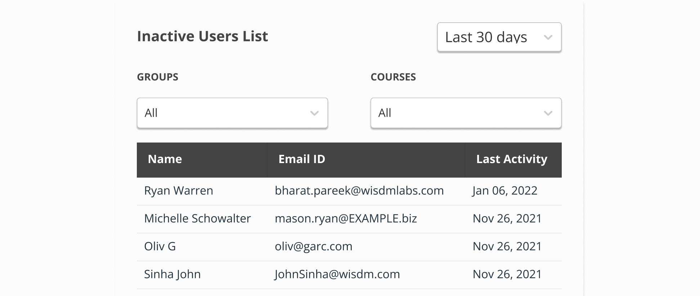This screenshot has height=296, width=700.
Task: Click email mason.ryan@EXAMPLE.biz
Action: pos(346,218)
